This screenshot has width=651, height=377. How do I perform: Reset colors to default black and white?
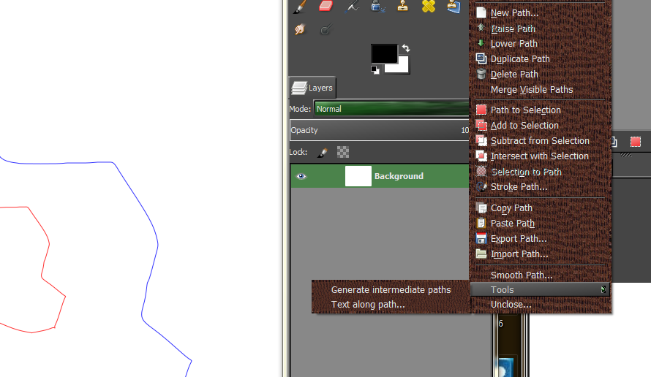click(375, 70)
